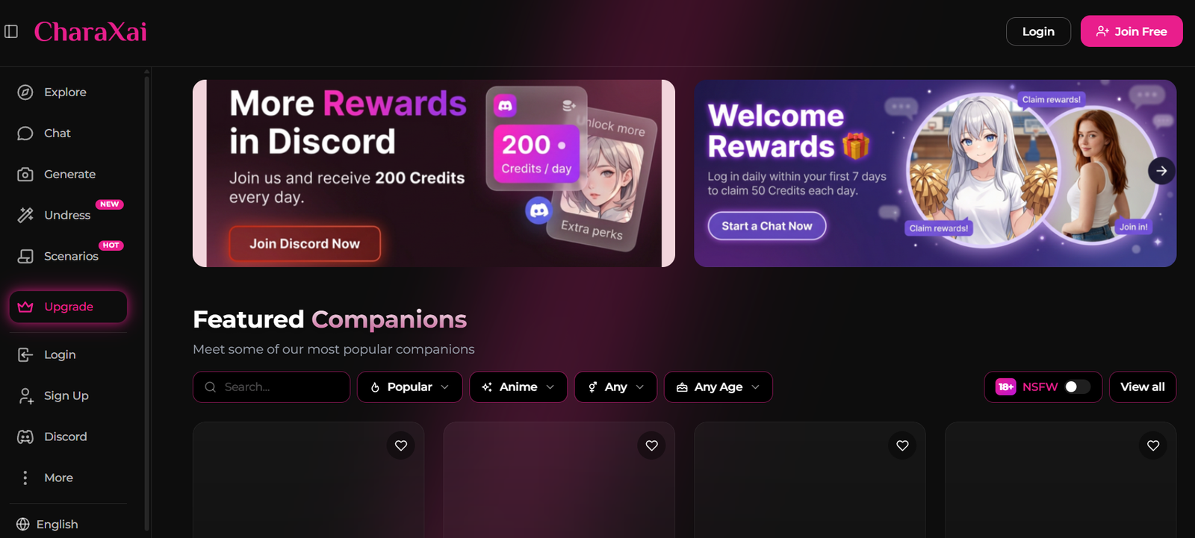Open the Discord sidebar icon

click(25, 437)
